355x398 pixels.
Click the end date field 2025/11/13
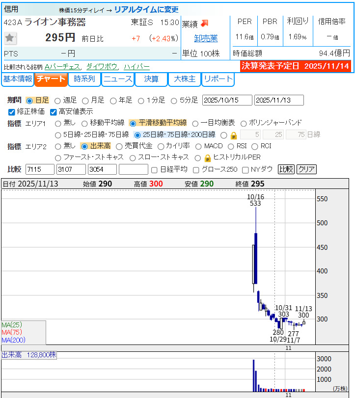(x=279, y=100)
